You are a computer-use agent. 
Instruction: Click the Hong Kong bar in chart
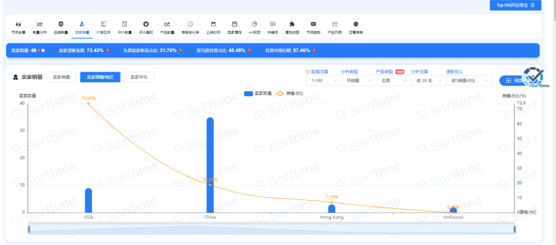(x=332, y=208)
